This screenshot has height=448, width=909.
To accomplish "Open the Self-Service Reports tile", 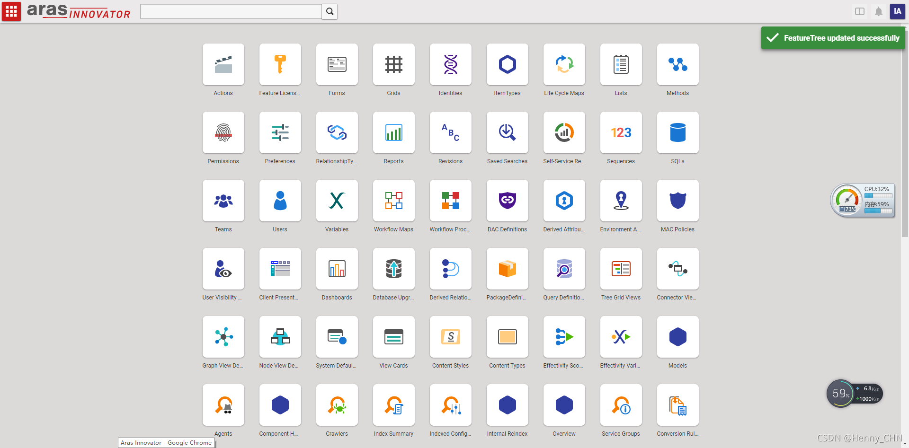I will coord(564,132).
